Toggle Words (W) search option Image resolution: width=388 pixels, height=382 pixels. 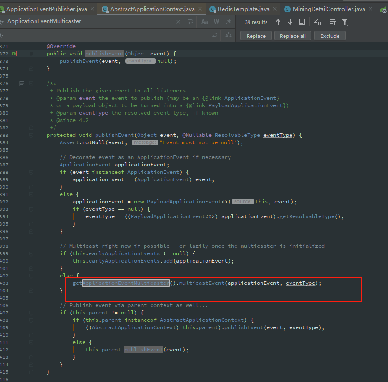tap(217, 22)
